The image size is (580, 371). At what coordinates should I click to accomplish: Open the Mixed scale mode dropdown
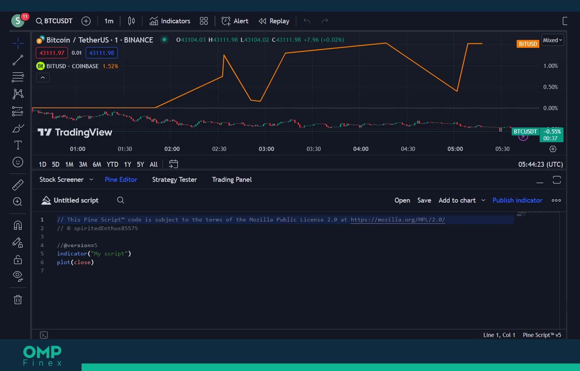553,40
